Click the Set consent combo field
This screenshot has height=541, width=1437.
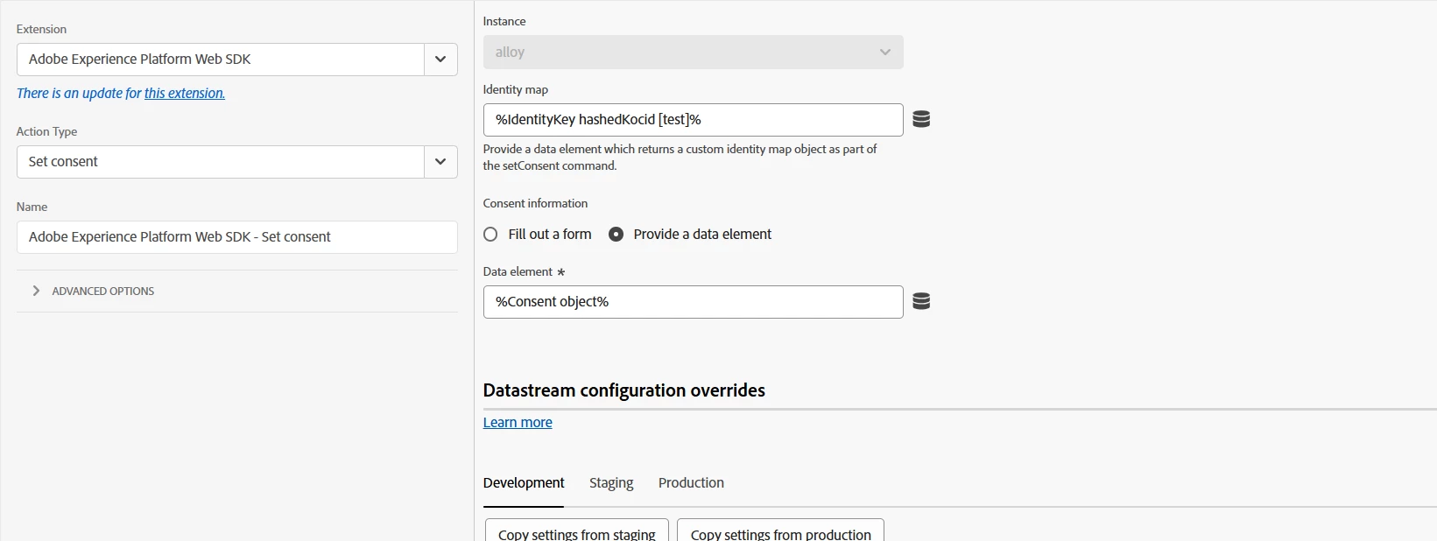coord(220,162)
